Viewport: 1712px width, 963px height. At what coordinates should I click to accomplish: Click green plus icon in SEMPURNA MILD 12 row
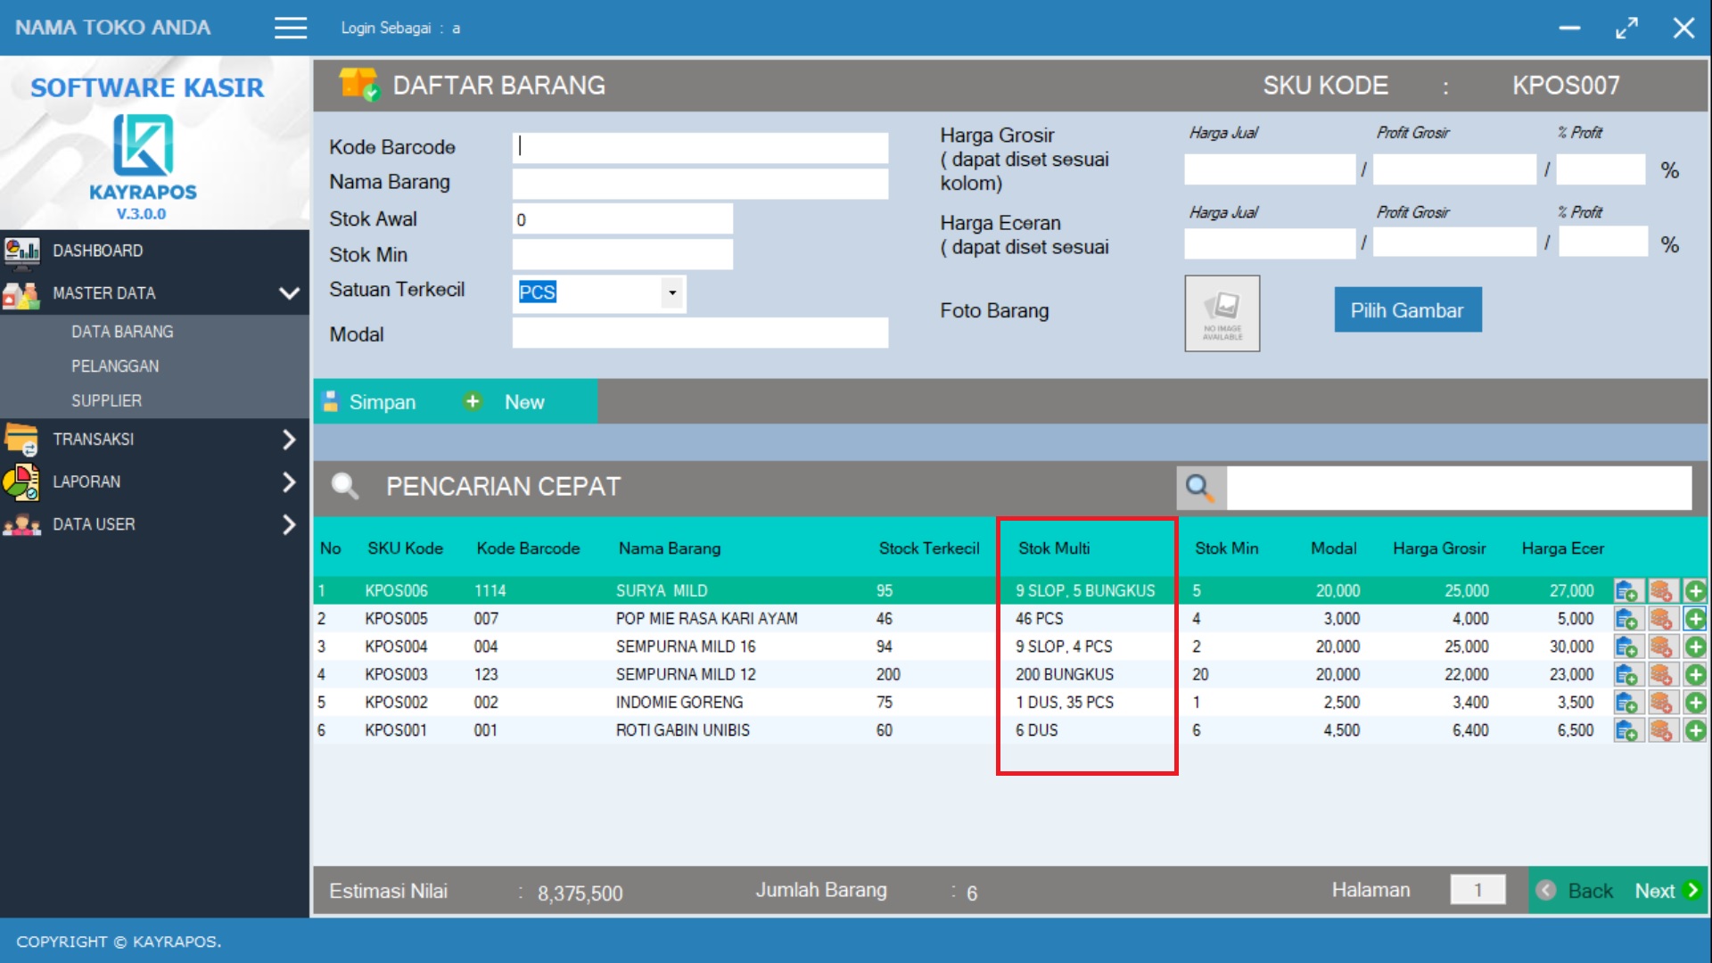pyautogui.click(x=1695, y=675)
